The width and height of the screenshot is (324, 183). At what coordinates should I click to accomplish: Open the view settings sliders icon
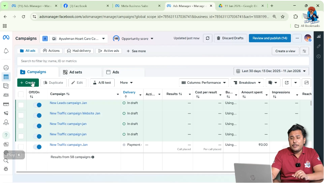coord(304,51)
